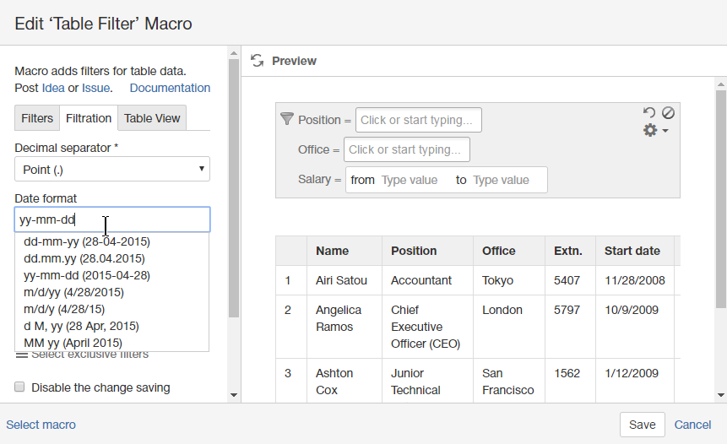The image size is (727, 444).
Task: Open the gear settings icon in filter panel
Action: pos(651,130)
